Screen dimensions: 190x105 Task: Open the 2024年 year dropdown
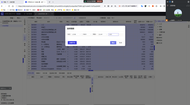pos(103,34)
